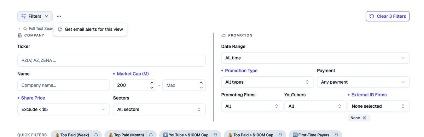Click bell icon beside Top Paid (Week)
The image size is (424, 137).
(x=96, y=135)
